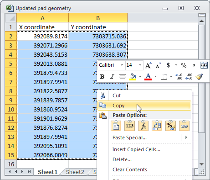Choose the Paste Values 123 icon
The height and width of the screenshot is (180, 210).
click(129, 126)
